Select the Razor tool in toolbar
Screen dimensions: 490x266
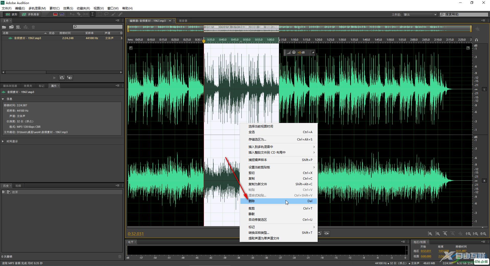79,14
